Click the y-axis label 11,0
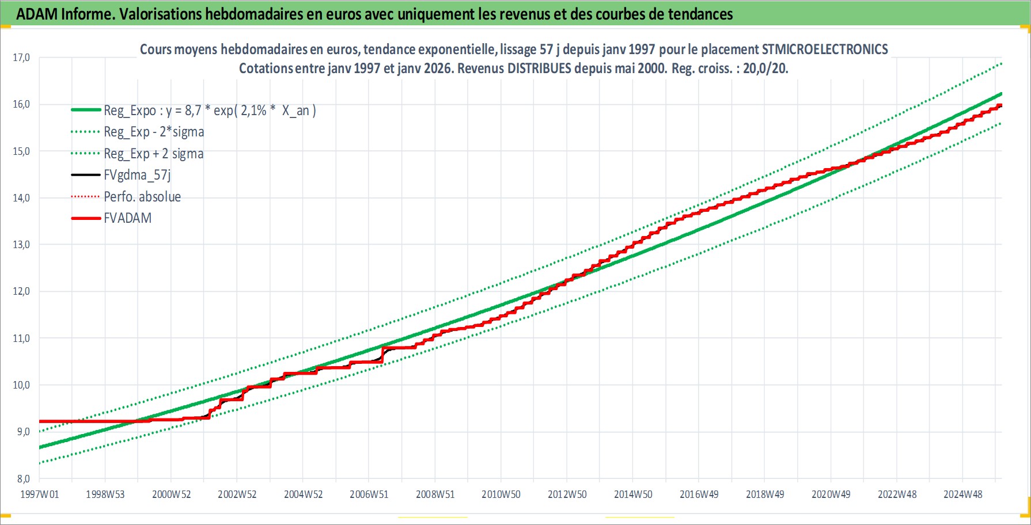 pyautogui.click(x=21, y=338)
